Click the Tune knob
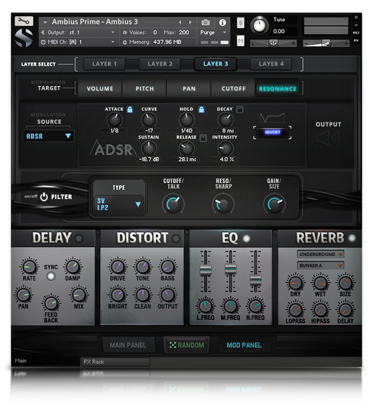Viewport: 371px width, 409px height. 259,26
